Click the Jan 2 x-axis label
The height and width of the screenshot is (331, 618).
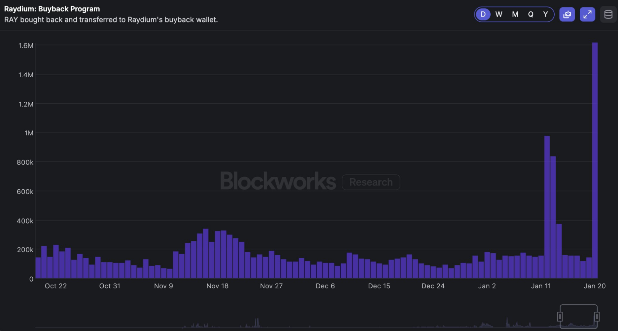(487, 286)
